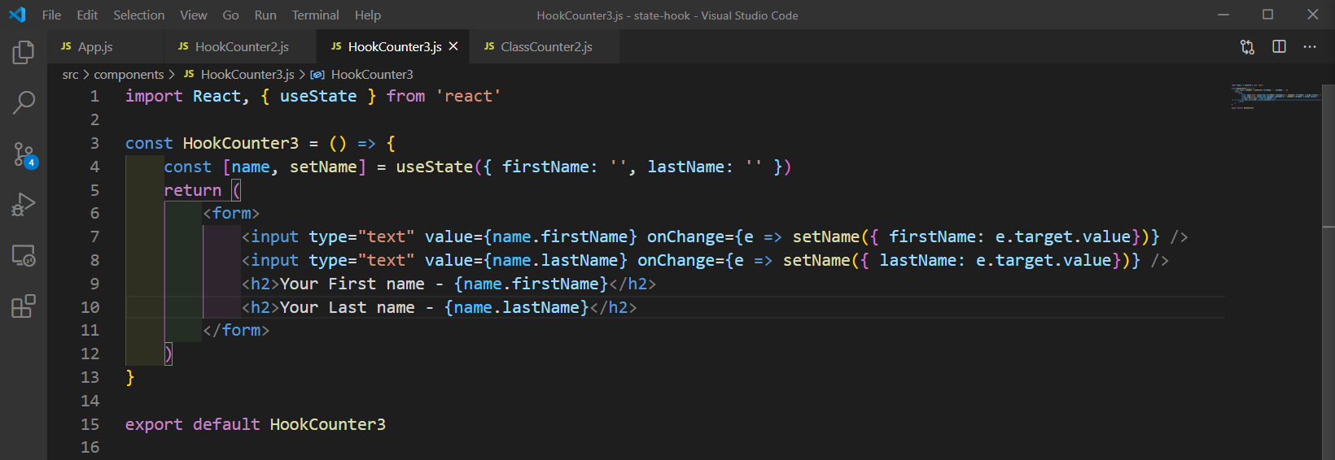Click JS icon in HookCounter3.js breadcrumb
Screen dimensions: 1335x460
pyautogui.click(x=189, y=74)
